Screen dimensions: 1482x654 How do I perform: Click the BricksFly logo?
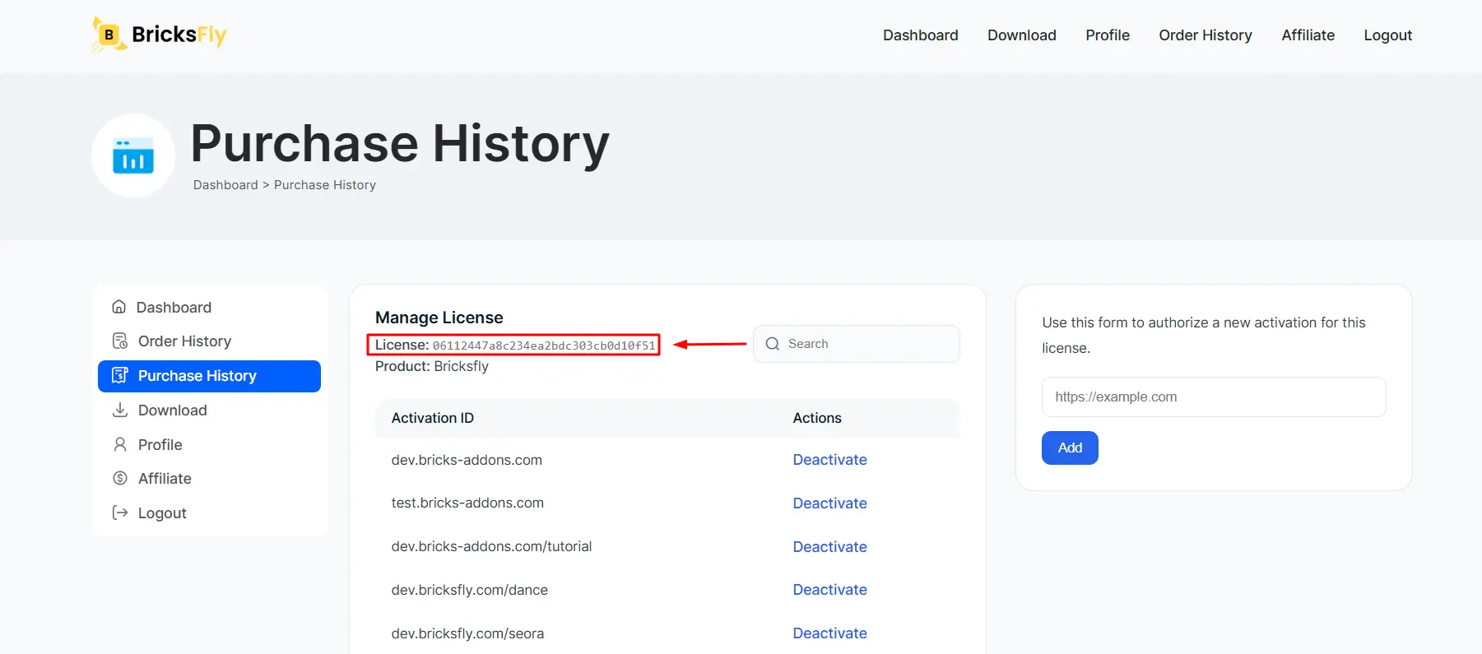(159, 35)
